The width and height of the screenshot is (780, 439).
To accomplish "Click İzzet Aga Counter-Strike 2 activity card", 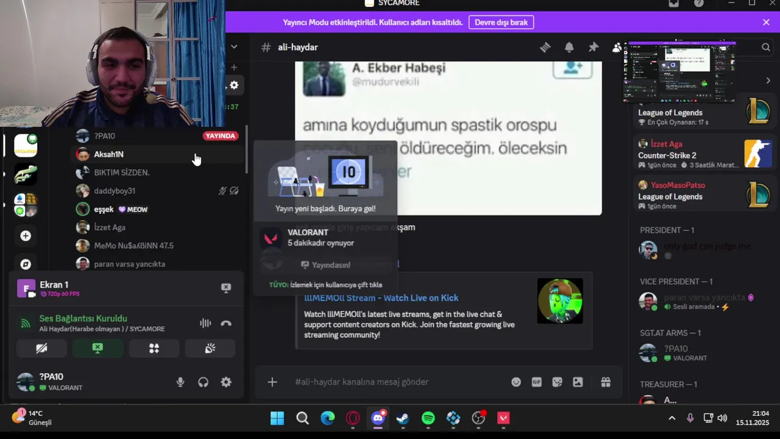I will 704,154.
